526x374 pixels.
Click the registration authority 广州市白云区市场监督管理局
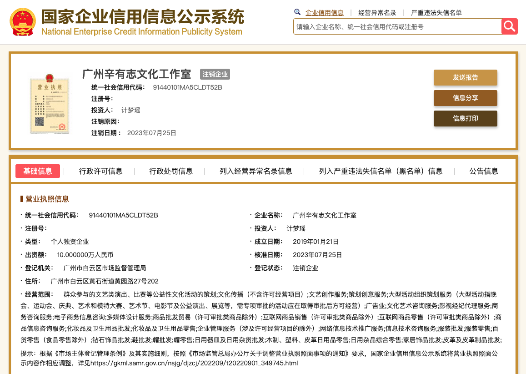click(105, 268)
